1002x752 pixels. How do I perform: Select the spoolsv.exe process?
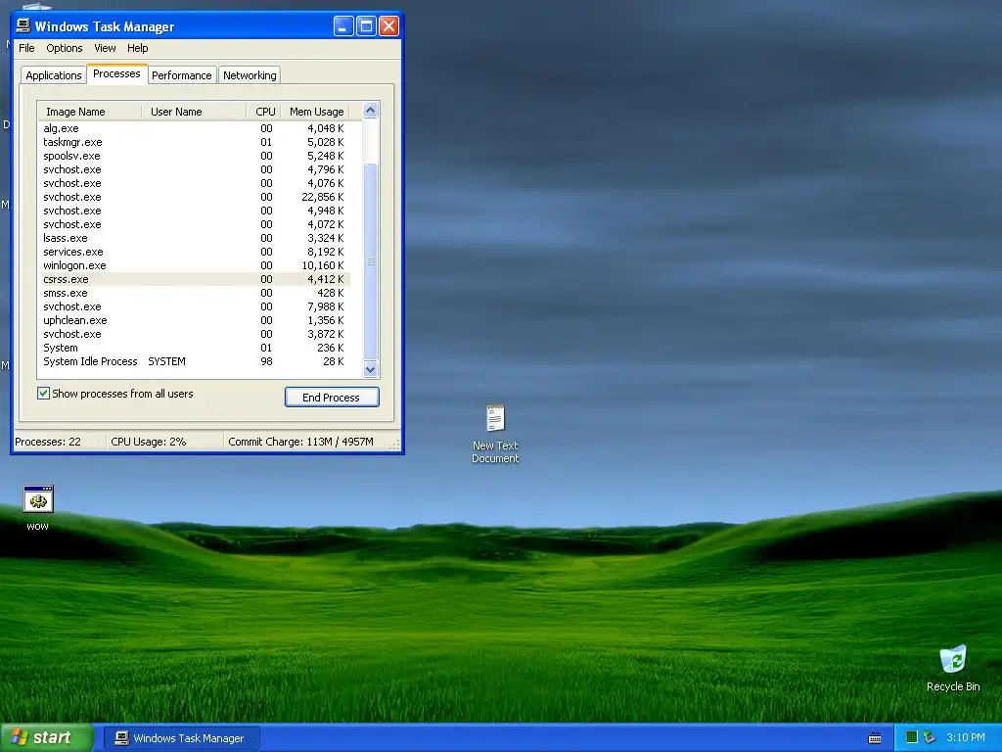[x=195, y=156]
